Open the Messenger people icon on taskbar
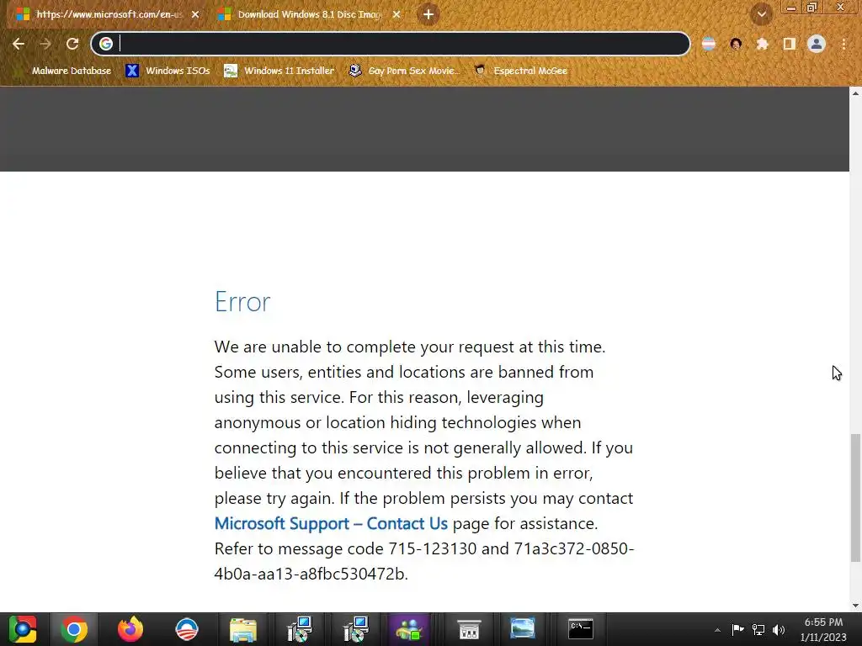 pyautogui.click(x=408, y=629)
